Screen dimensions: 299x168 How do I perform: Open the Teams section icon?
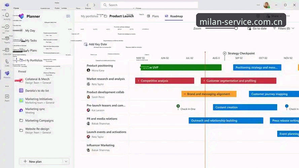coord(7,40)
